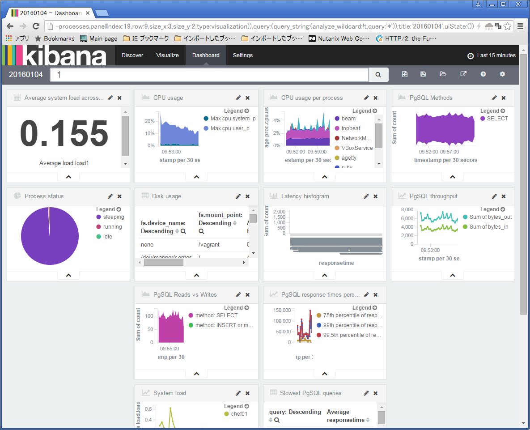Remove the CPU usage per process panel
Screen dimensions: 530x430
[376, 98]
